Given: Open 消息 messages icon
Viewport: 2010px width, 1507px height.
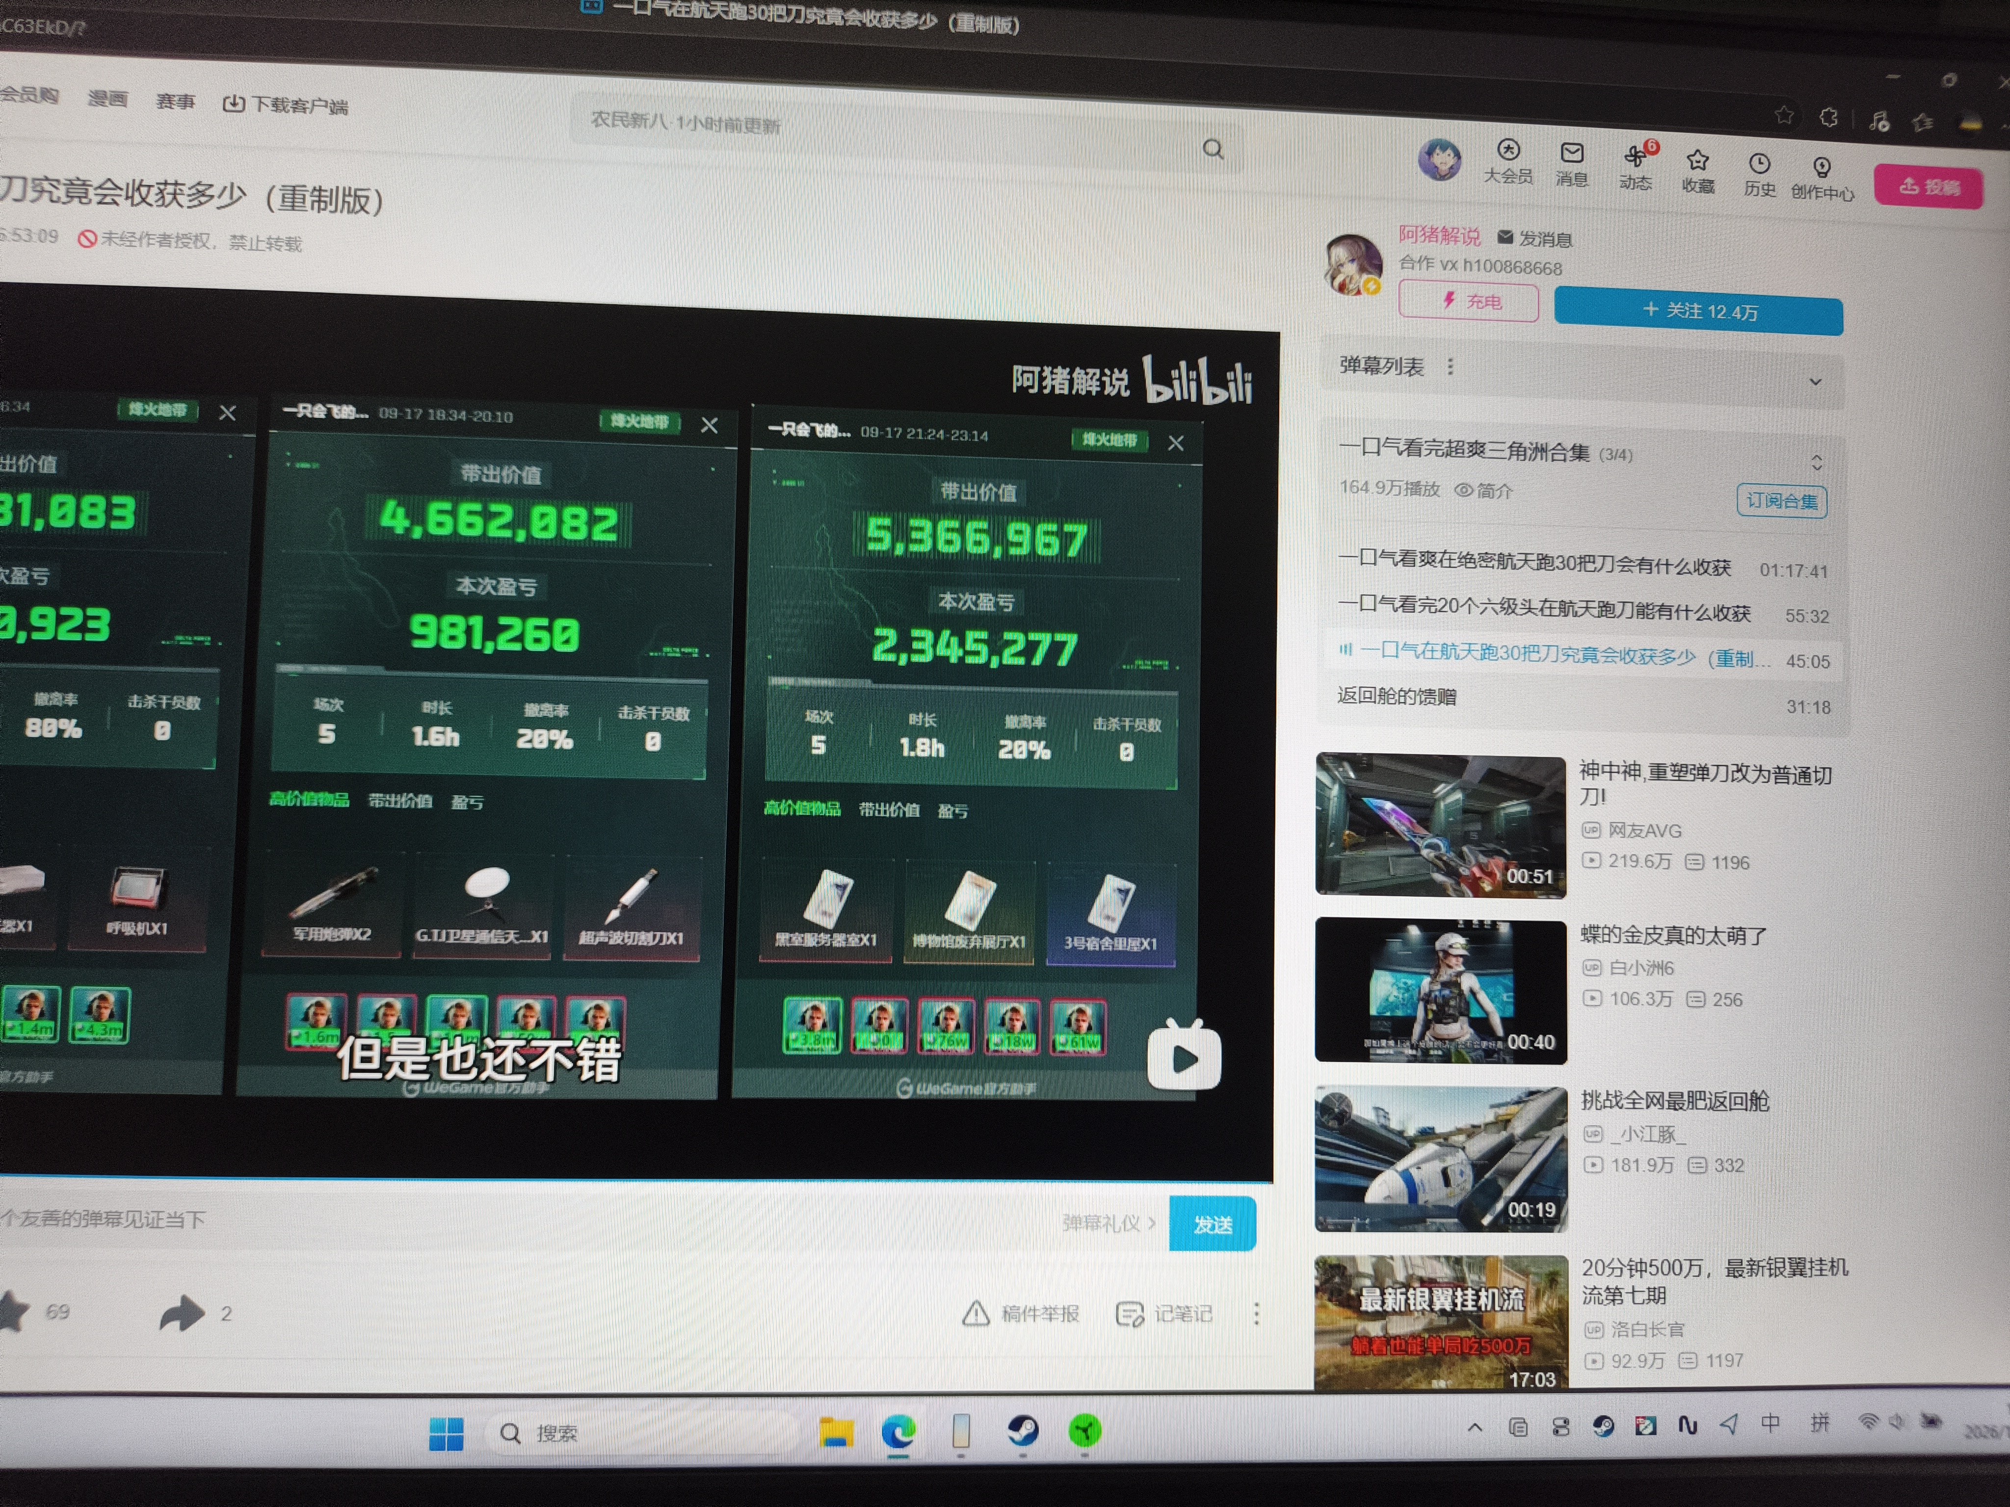Looking at the screenshot, I should 1572,163.
